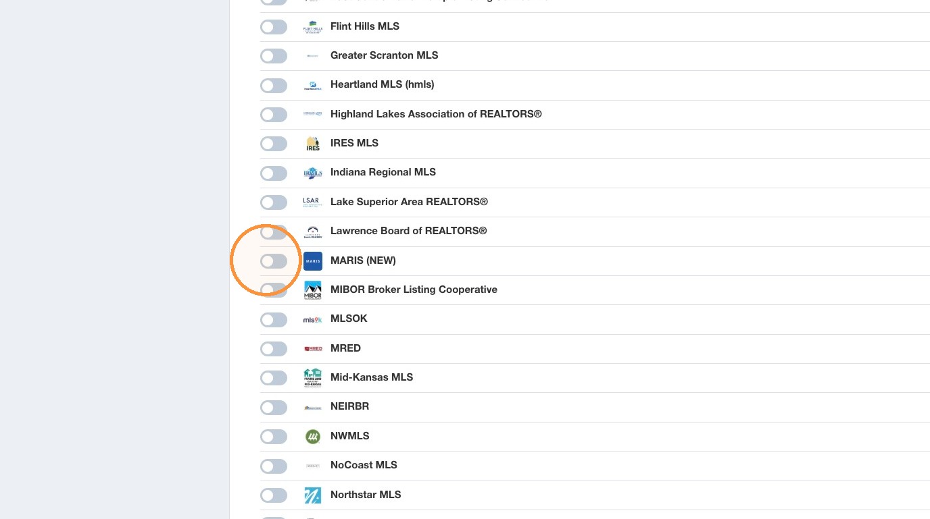Toggle Mid-Kansas MLS on

(274, 378)
